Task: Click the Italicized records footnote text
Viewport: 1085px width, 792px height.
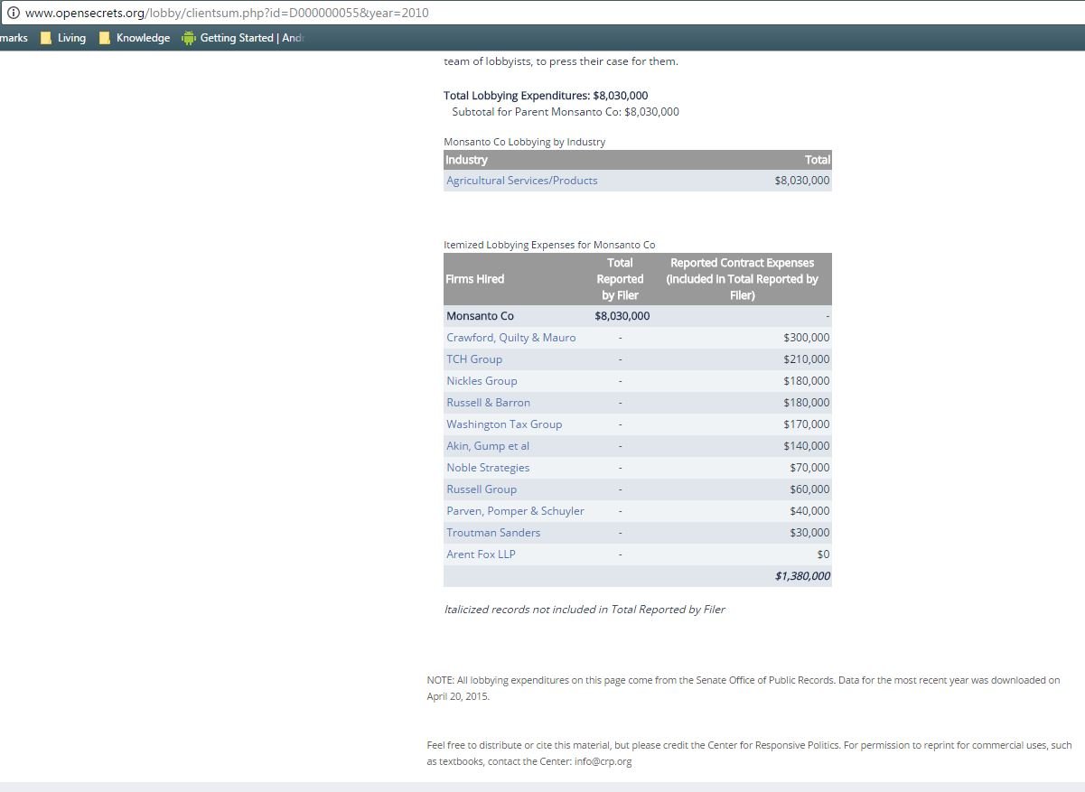Action: tap(585, 610)
